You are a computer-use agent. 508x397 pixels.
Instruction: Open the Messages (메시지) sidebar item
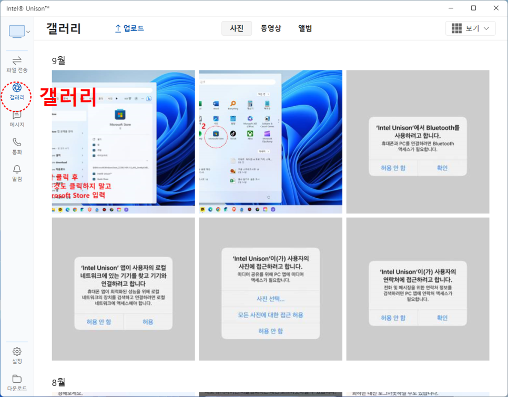17,119
